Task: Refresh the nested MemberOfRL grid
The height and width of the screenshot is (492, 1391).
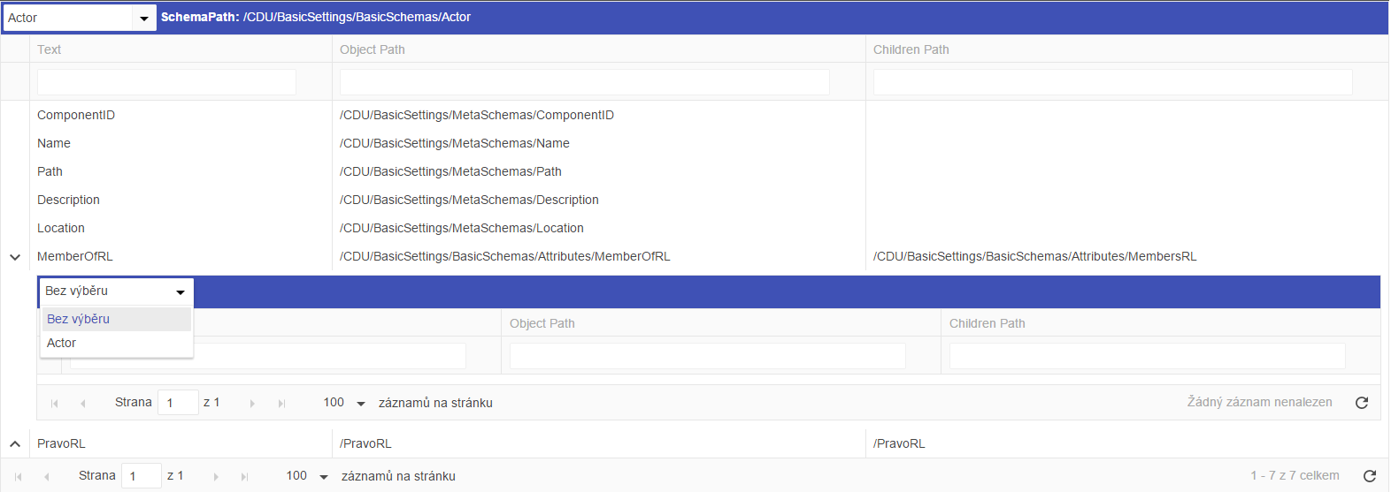Action: pos(1361,403)
